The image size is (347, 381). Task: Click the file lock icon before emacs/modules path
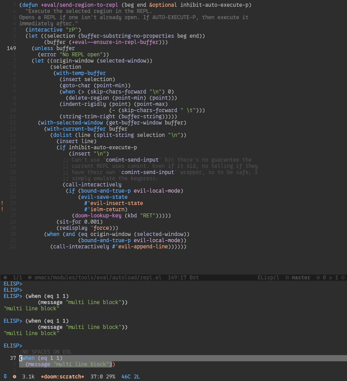click(x=30, y=277)
